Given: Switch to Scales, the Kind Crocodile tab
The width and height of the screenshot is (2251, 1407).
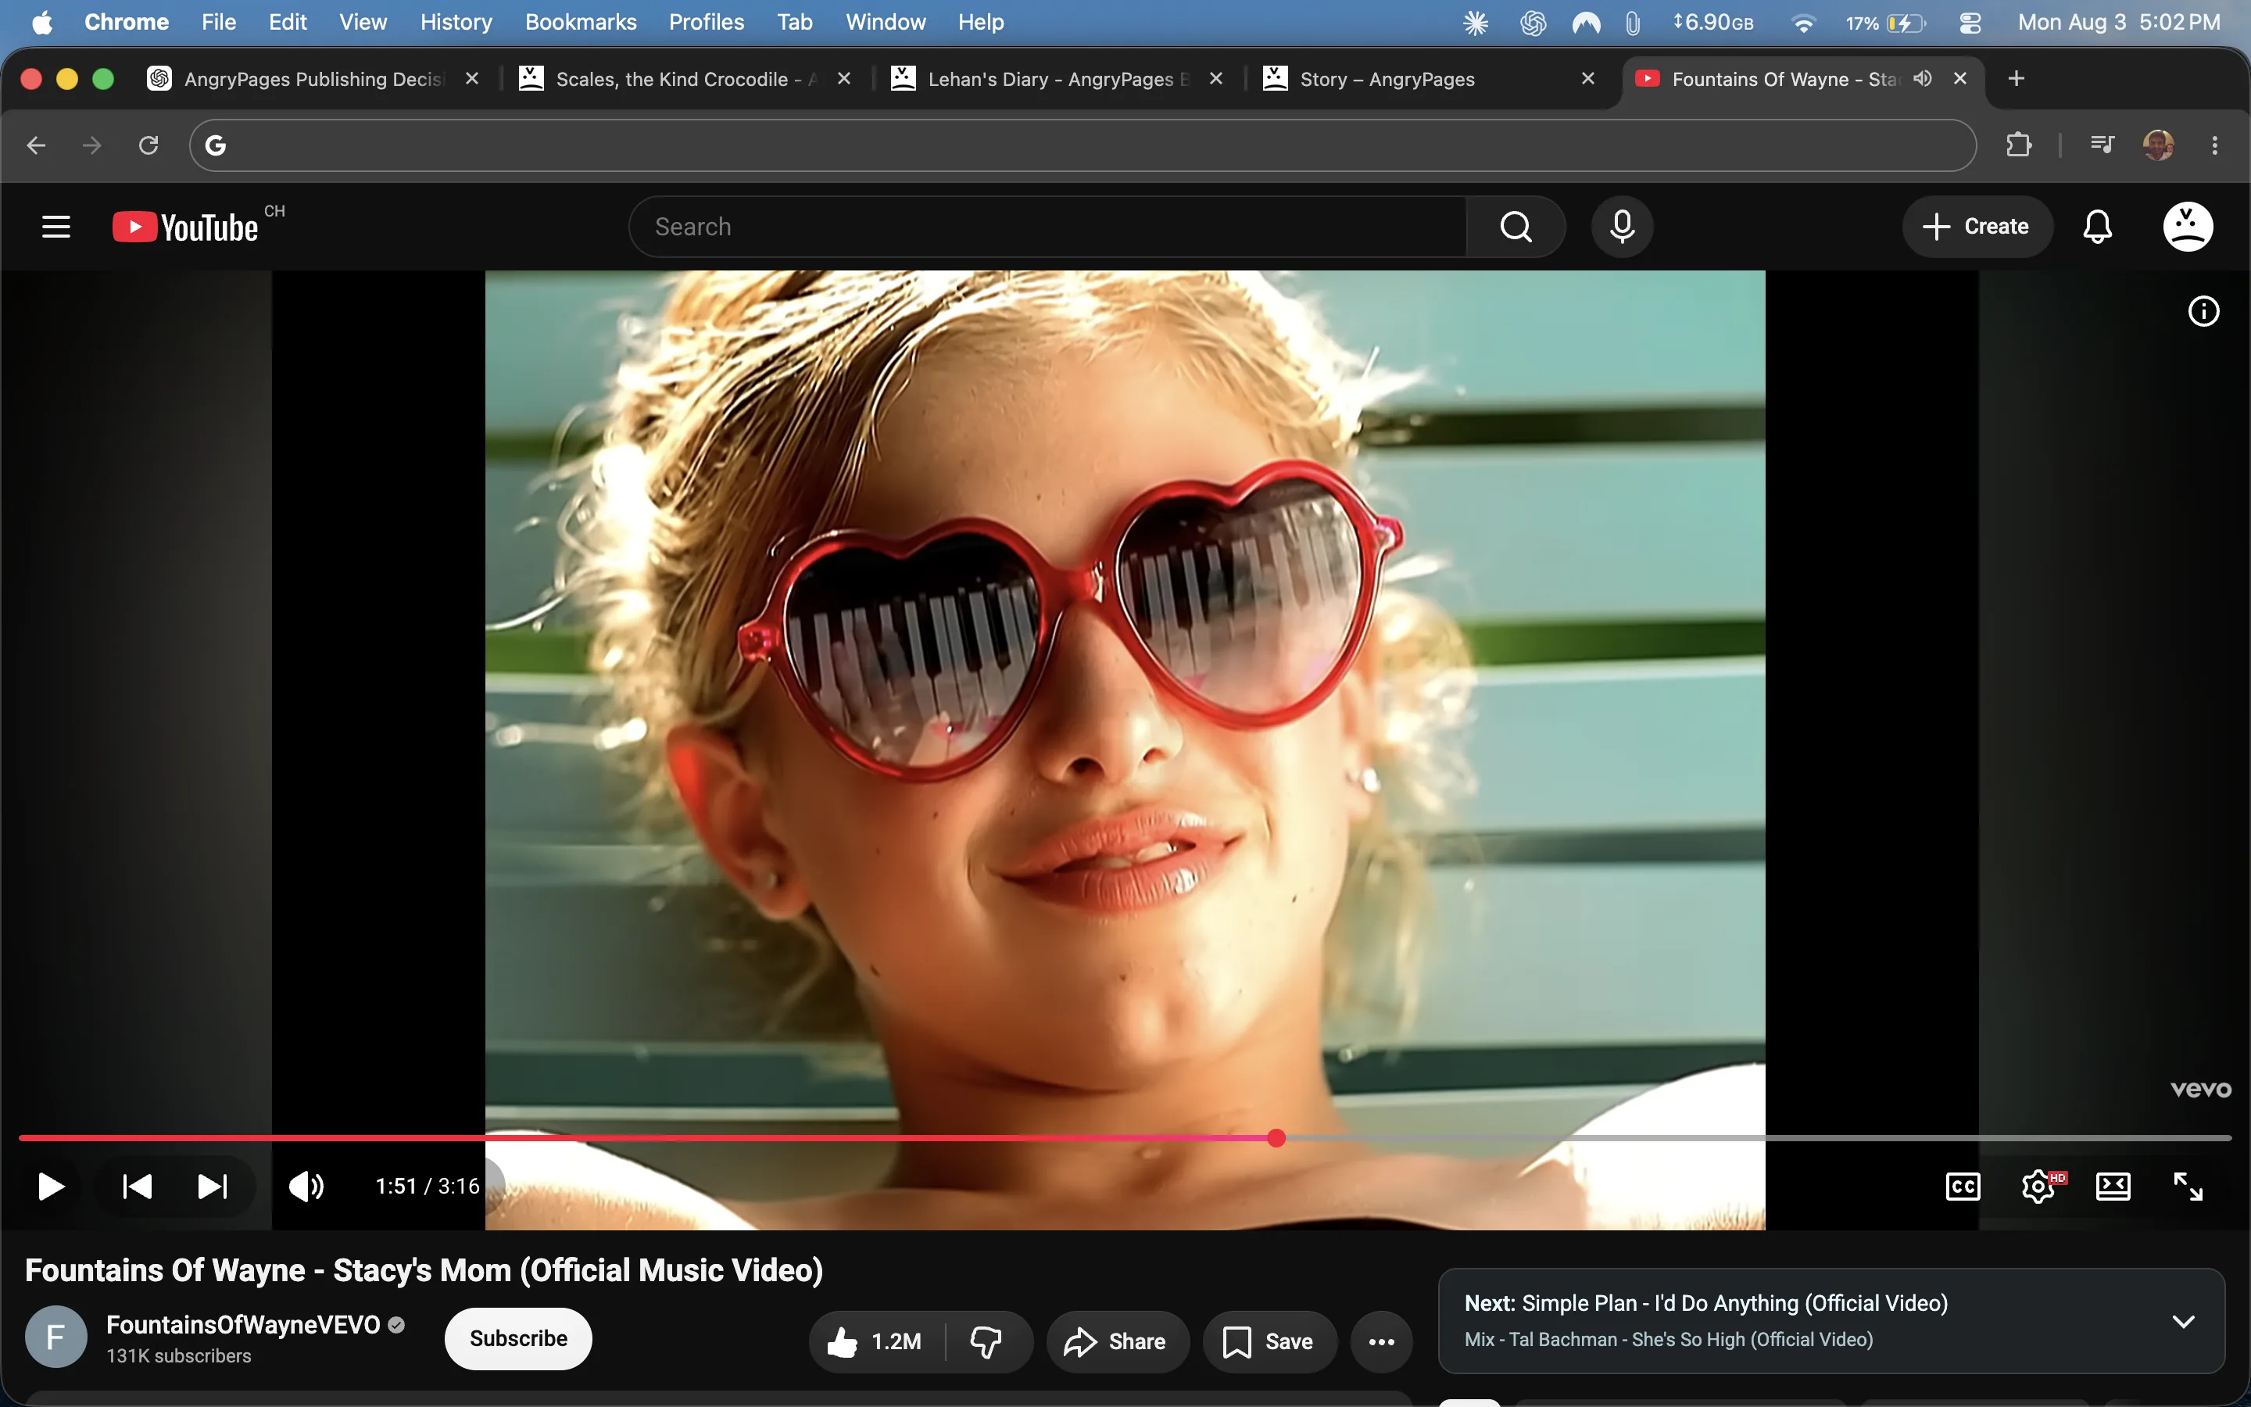Looking at the screenshot, I should [x=686, y=79].
